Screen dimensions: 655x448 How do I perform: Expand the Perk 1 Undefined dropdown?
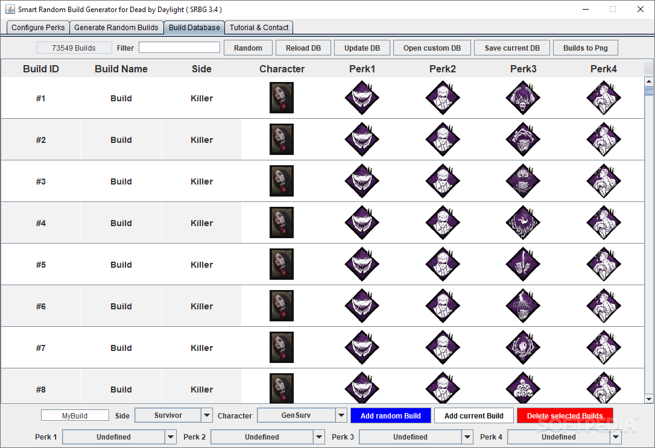coord(119,437)
